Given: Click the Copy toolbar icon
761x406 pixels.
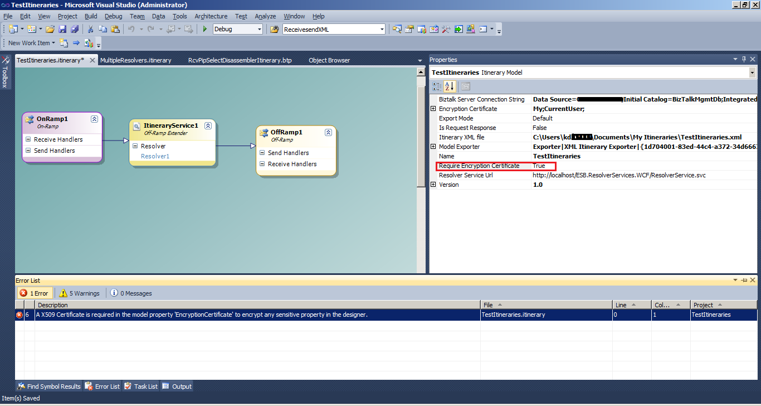Looking at the screenshot, I should [103, 29].
